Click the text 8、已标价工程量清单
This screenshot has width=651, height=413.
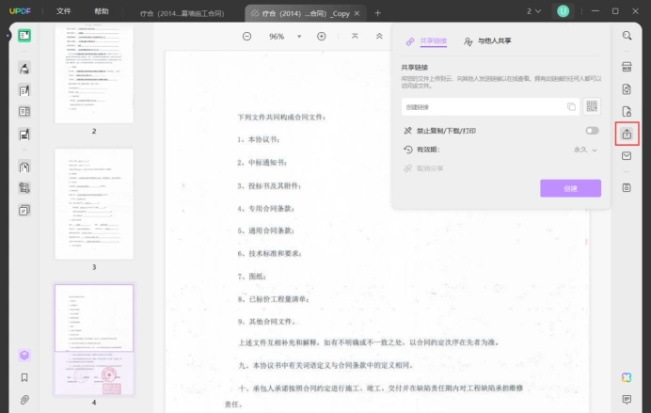click(273, 299)
